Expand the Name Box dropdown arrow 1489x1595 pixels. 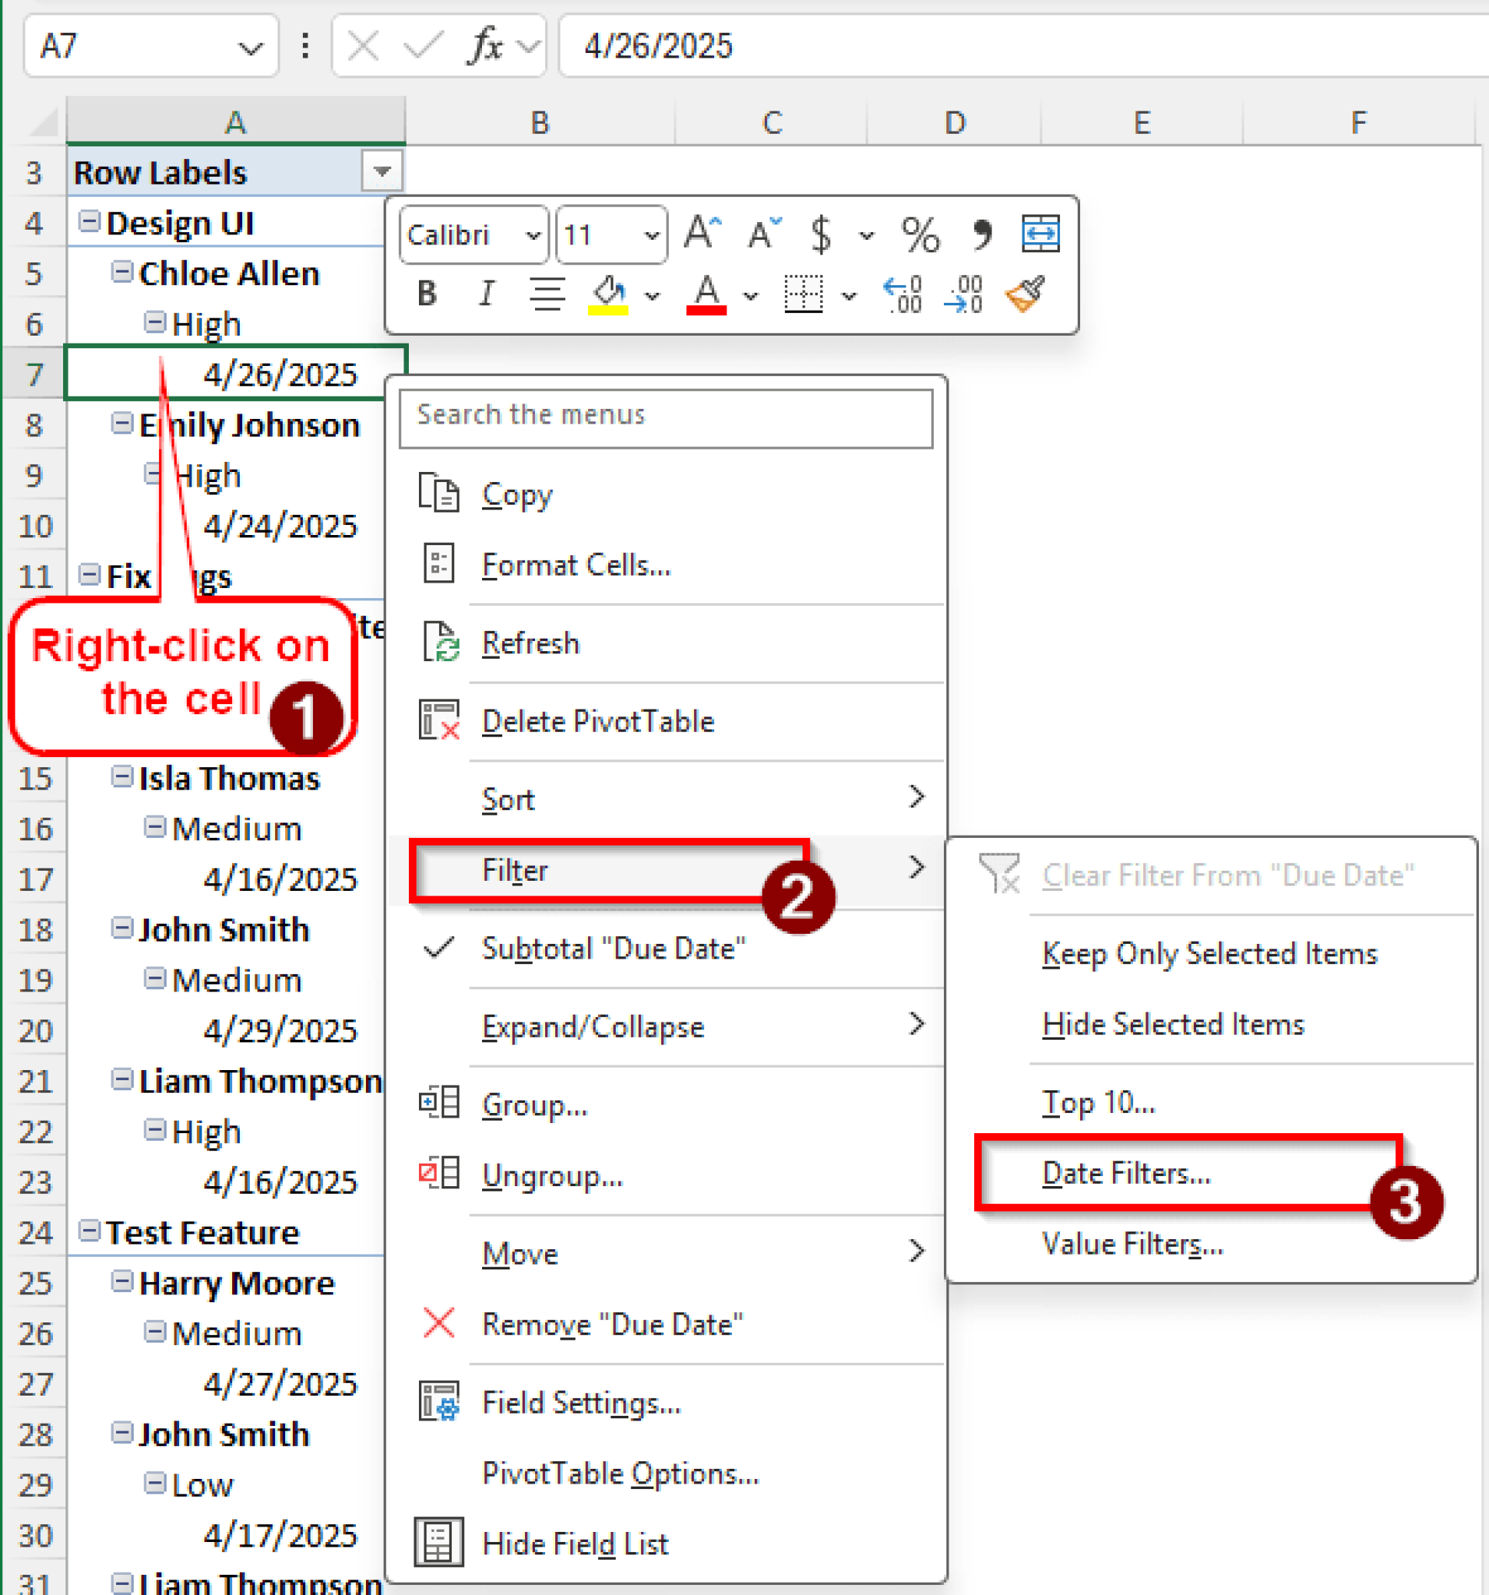(x=251, y=48)
